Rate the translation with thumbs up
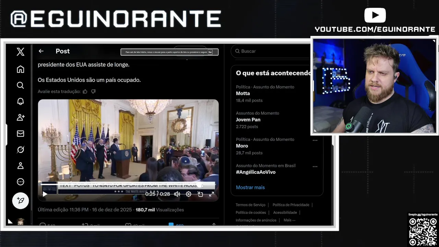Image resolution: width=439 pixels, height=247 pixels. coord(85,92)
